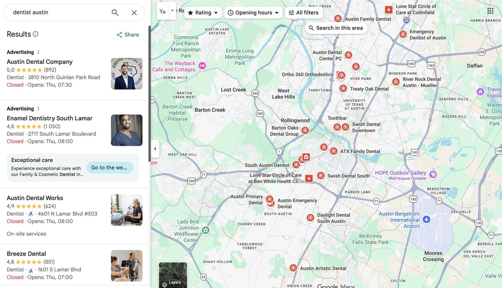This screenshot has height=288, width=502.
Task: Click the 'Austin Emergency Dental' map label
Action: click(x=297, y=204)
